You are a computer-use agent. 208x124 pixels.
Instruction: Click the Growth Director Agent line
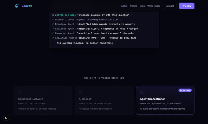tap(87, 19)
